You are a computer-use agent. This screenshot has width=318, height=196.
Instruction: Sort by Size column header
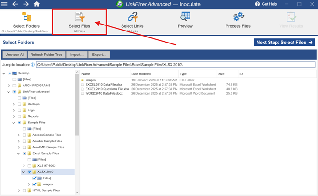[227, 74]
